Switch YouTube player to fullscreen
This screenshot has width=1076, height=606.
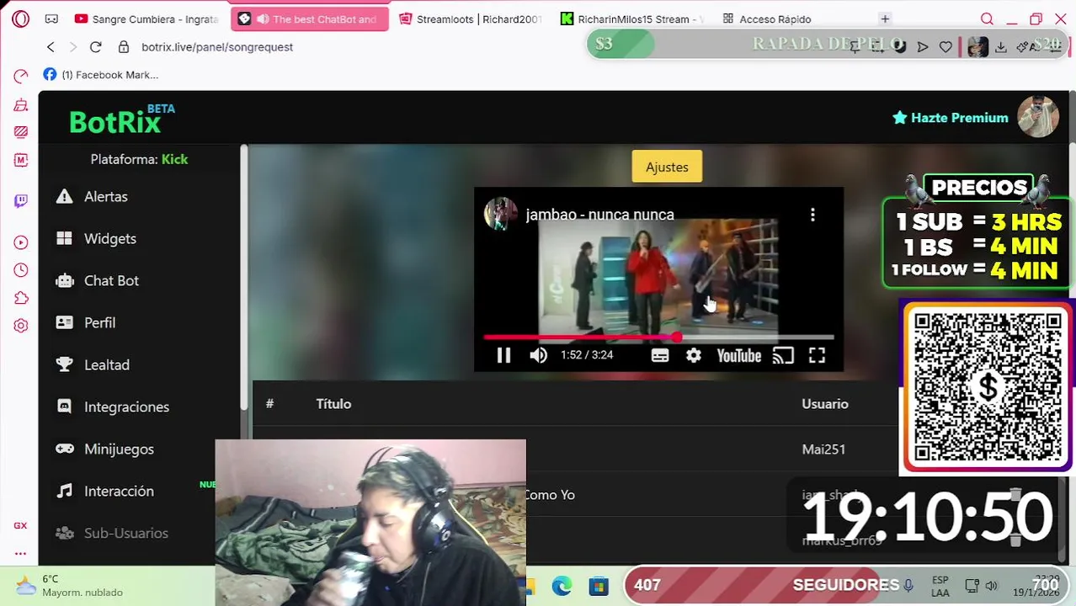point(817,356)
